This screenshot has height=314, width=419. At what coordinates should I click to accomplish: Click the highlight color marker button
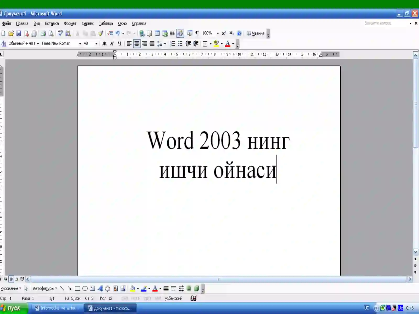[216, 44]
